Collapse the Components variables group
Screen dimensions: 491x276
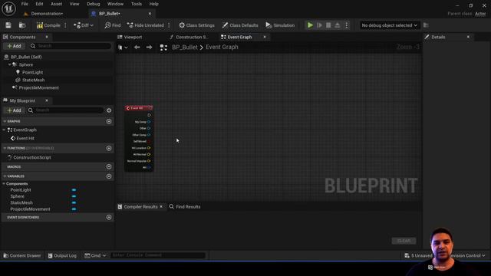click(4, 184)
